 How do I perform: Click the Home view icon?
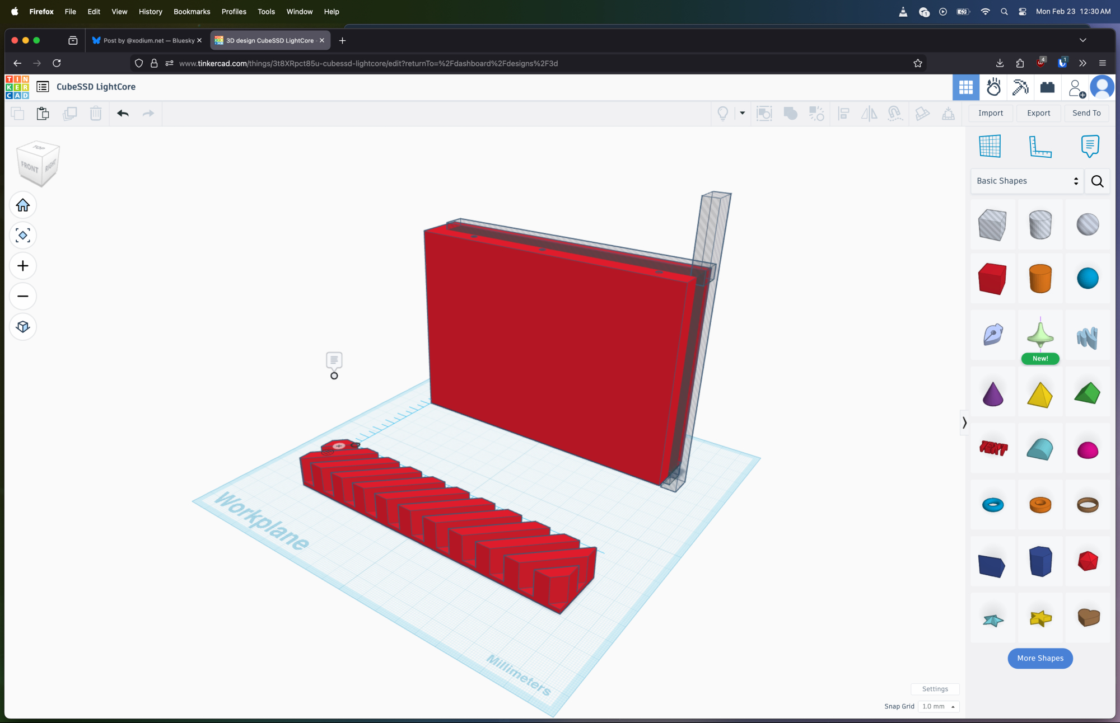click(x=23, y=205)
